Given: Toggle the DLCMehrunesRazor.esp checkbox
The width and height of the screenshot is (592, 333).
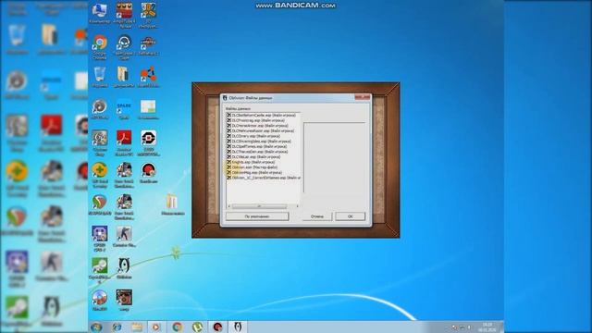Looking at the screenshot, I should [x=228, y=130].
